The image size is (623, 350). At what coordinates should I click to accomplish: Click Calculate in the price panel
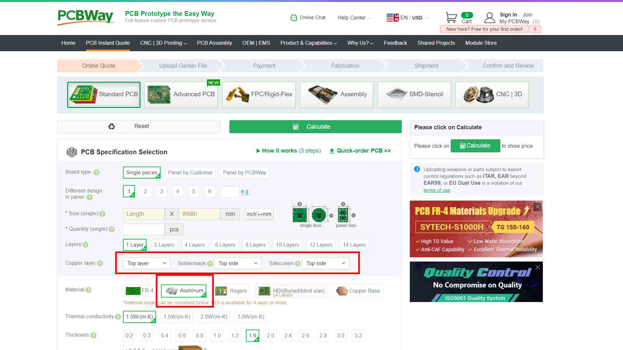coord(475,146)
